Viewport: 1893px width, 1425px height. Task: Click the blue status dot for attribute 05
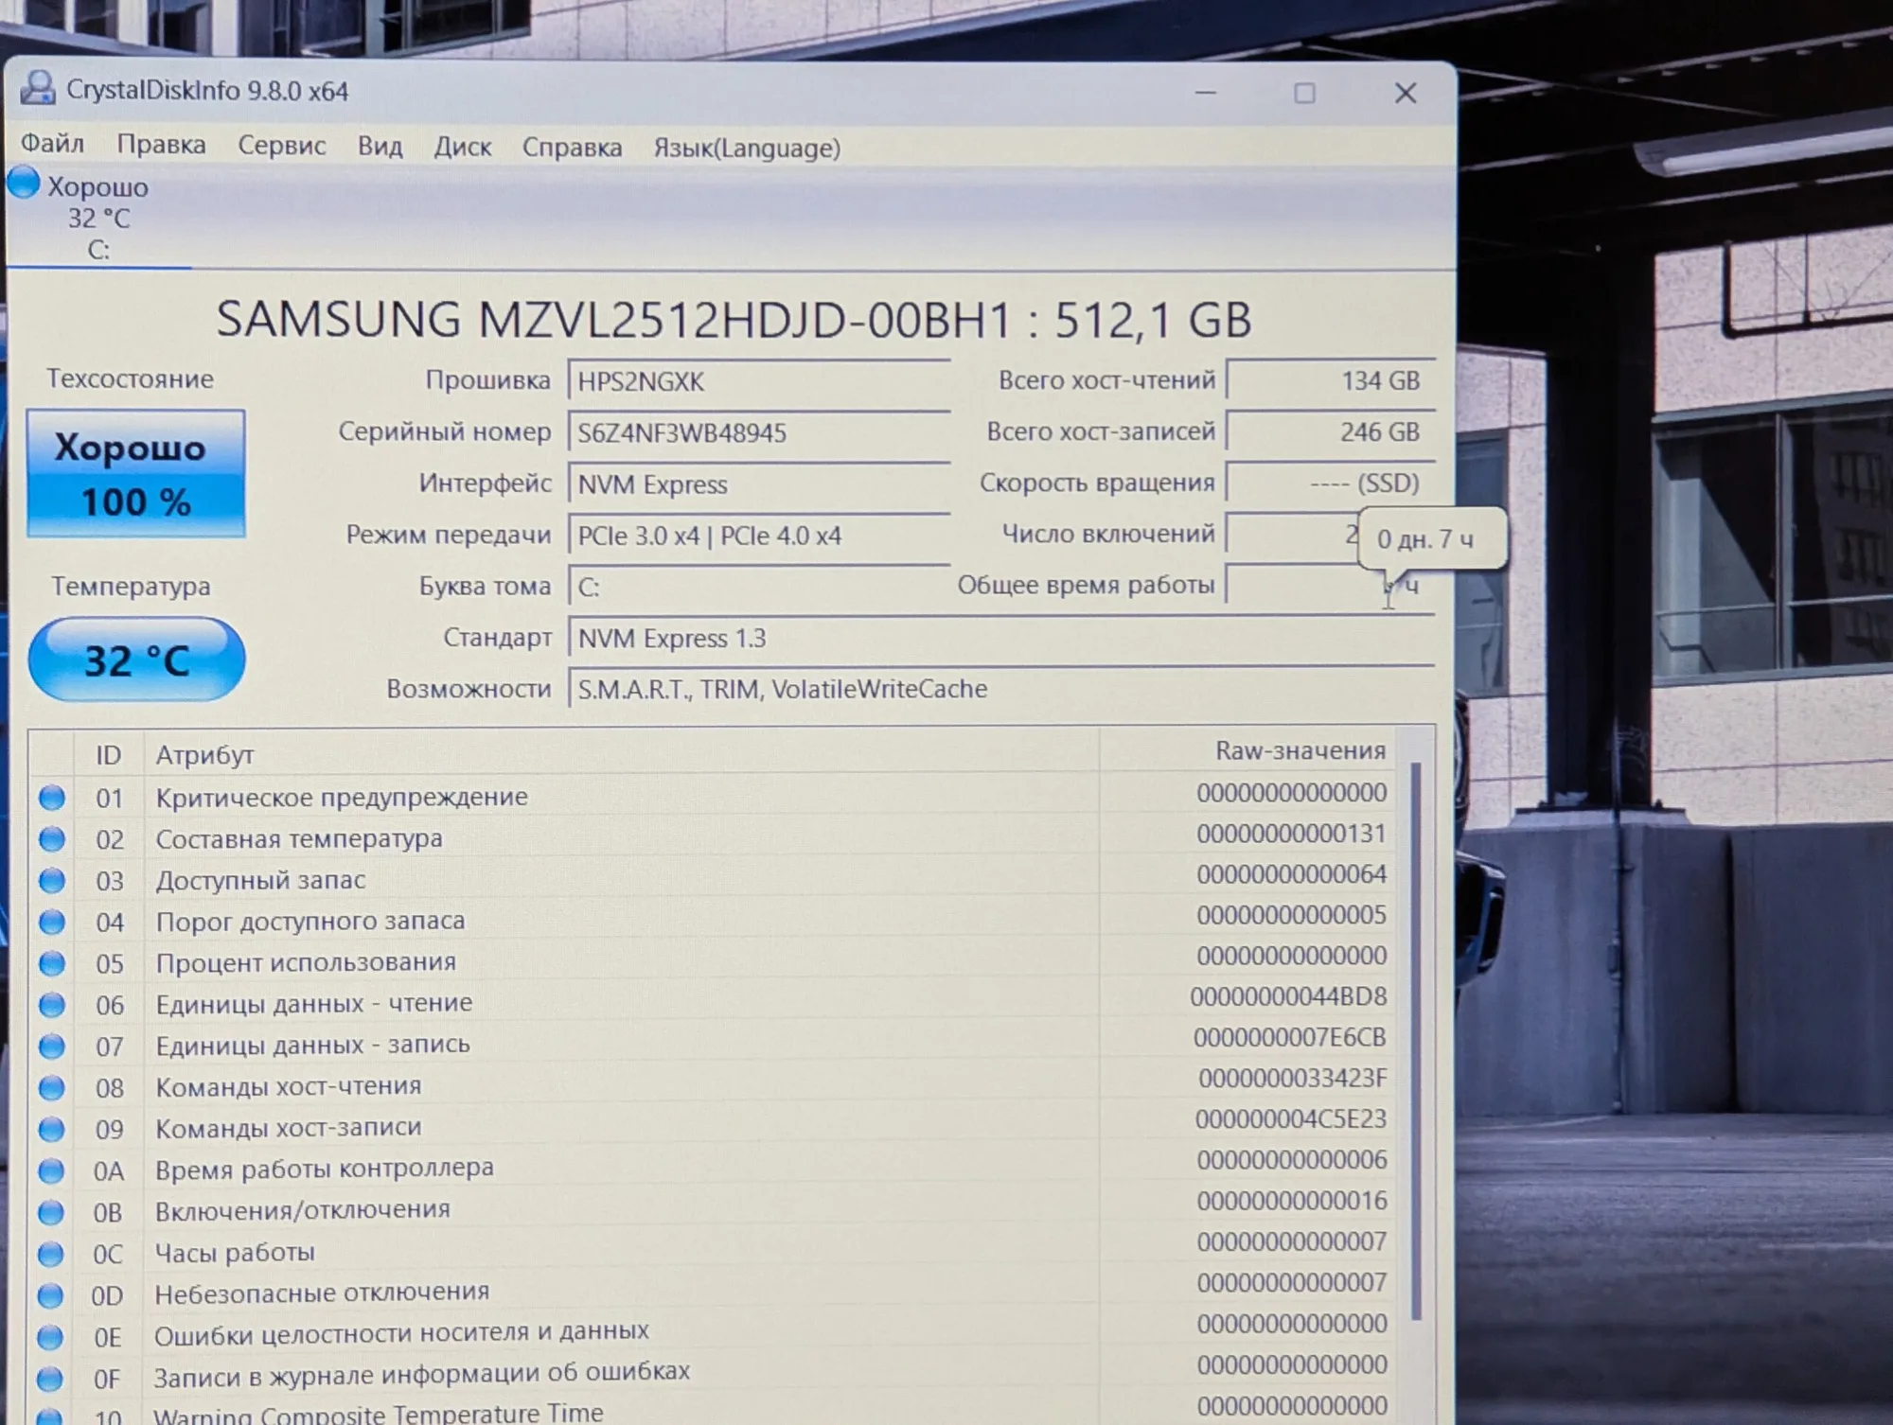click(x=52, y=963)
